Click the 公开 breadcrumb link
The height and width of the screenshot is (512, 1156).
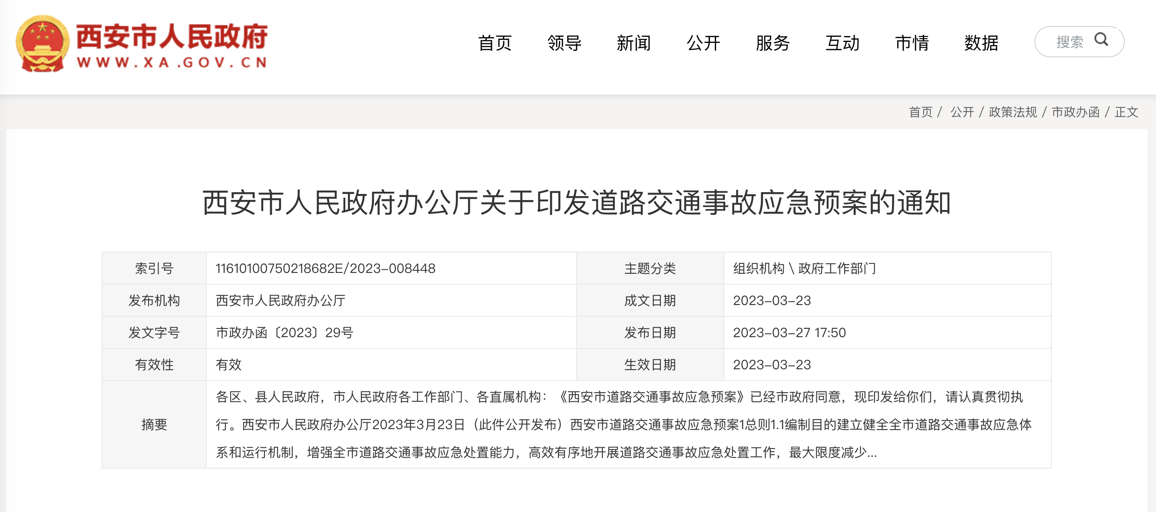(x=962, y=112)
